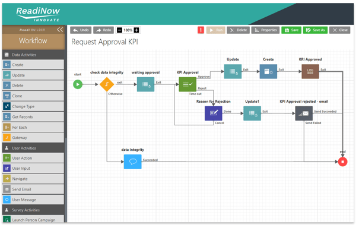The image size is (356, 228).
Task: Click the Reject exit label
Action: coord(202,88)
